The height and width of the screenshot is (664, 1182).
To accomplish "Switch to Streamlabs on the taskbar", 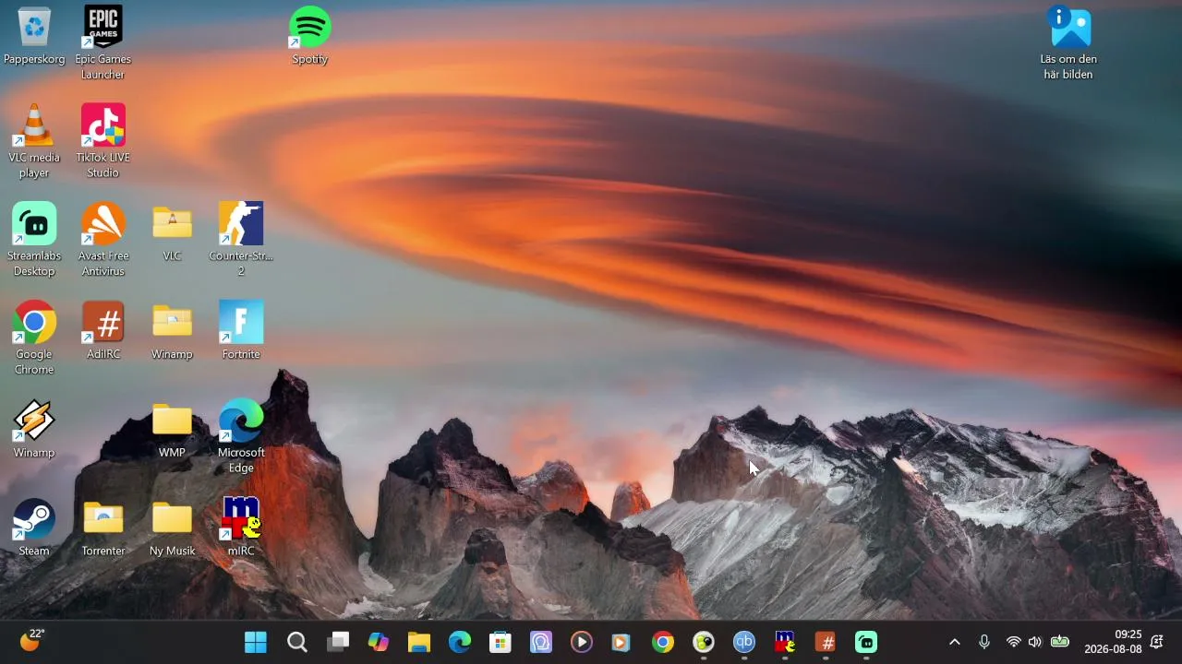I will pos(866,642).
